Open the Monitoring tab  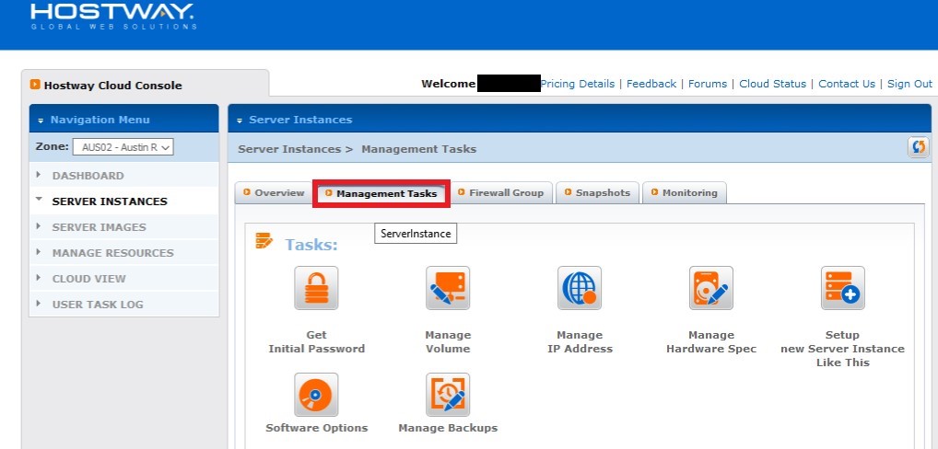pos(685,193)
